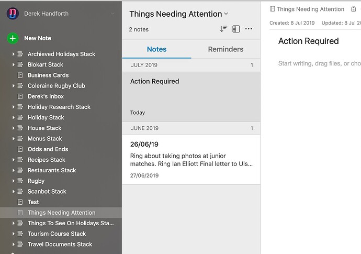361x254 pixels.
Task: Select Derek's Inbox notebook
Action: [x=61, y=96]
